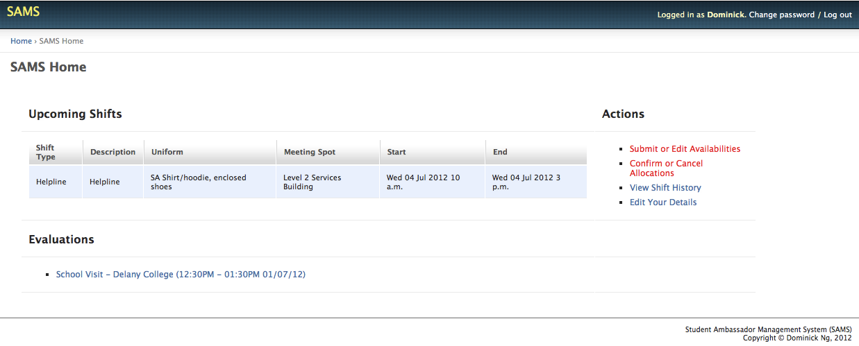Image resolution: width=859 pixels, height=346 pixels.
Task: Open the Change password link
Action: (x=781, y=15)
